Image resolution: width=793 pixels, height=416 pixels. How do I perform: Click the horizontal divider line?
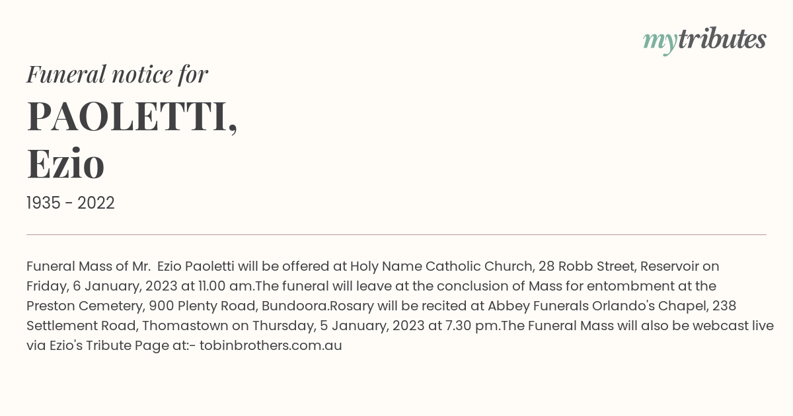click(397, 234)
